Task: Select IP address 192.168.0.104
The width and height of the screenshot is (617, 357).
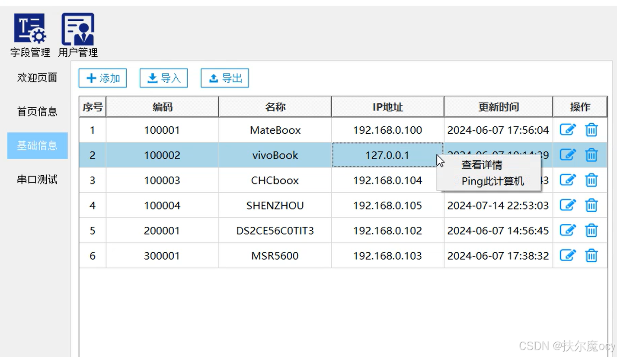Action: click(x=388, y=180)
